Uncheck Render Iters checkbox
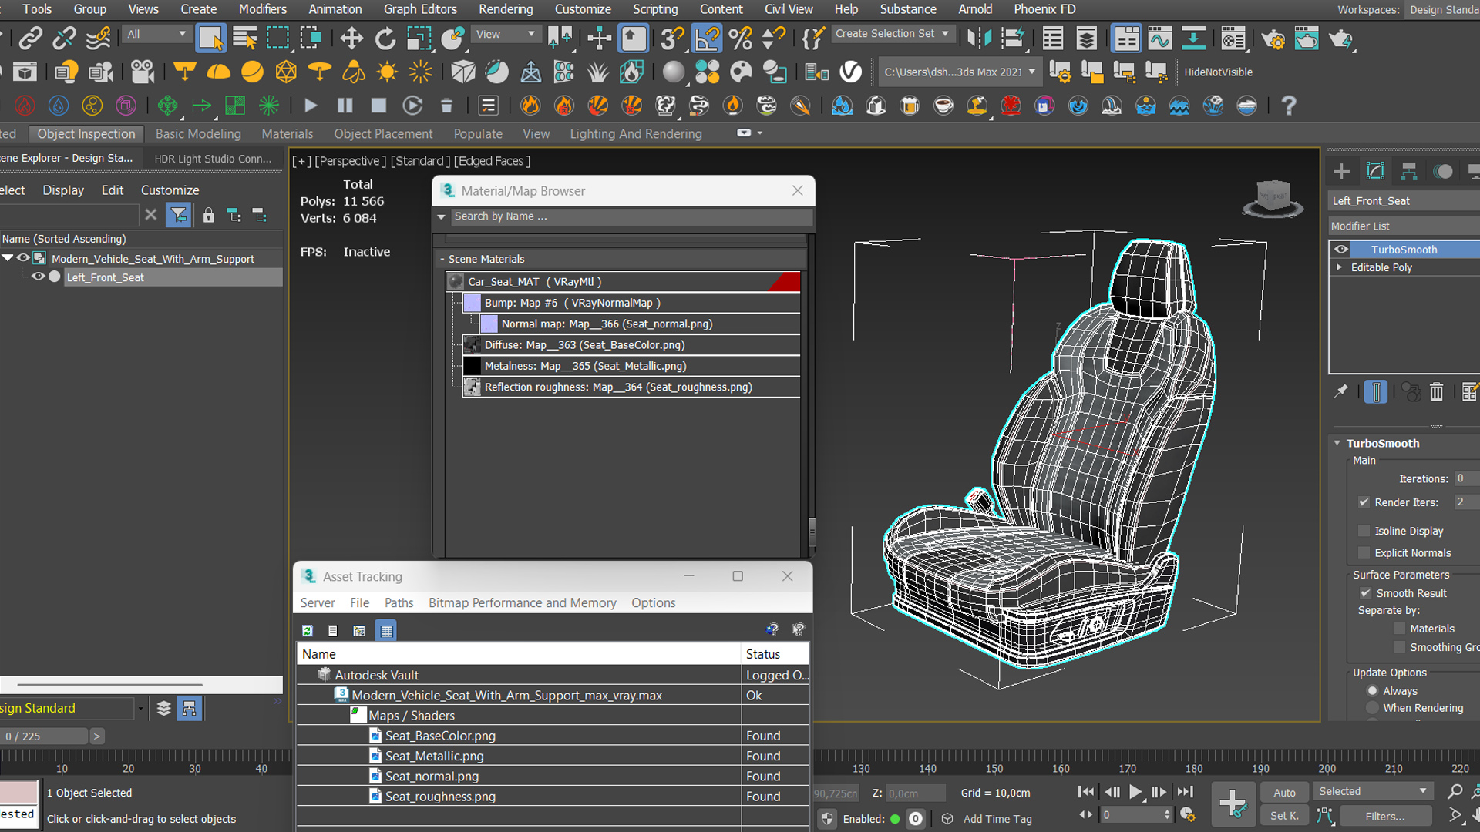The image size is (1480, 832). [1364, 502]
